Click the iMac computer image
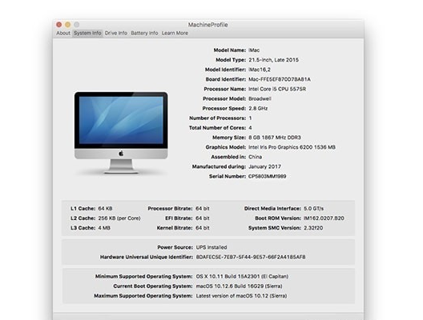The height and width of the screenshot is (320, 423). [121, 133]
